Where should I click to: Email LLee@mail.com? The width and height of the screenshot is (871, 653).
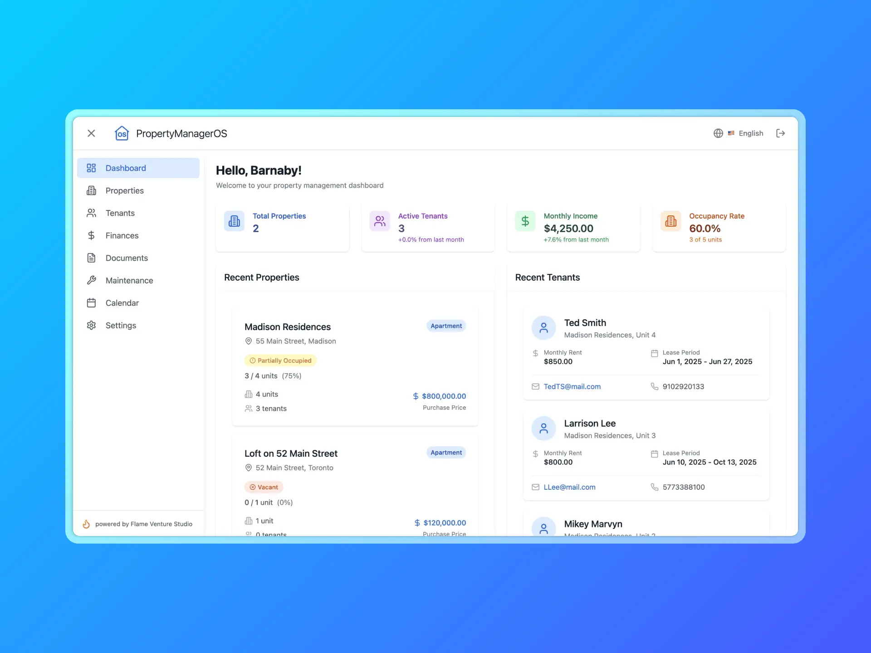(569, 487)
